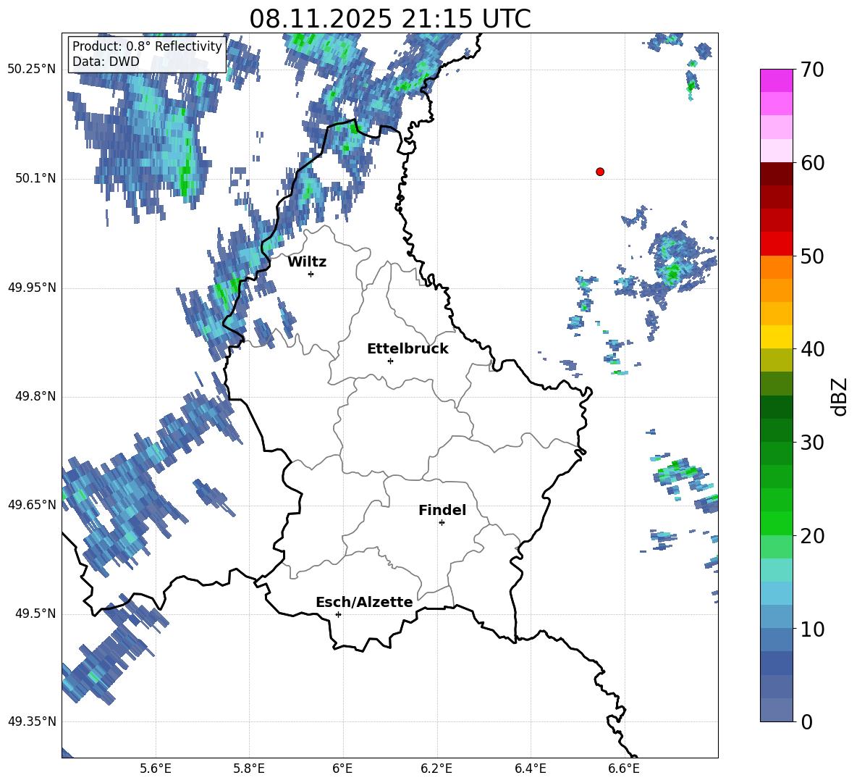857x783 pixels.
Task: Click the Product: 0.8° Reflectivity text
Action: (147, 46)
